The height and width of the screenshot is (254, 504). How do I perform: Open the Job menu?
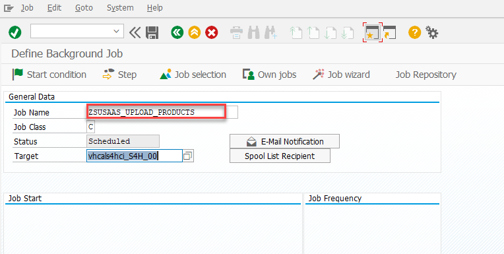27,8
